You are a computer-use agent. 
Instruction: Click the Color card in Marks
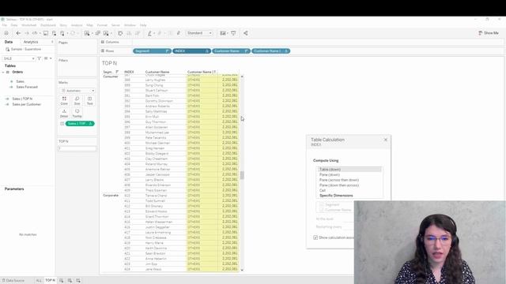pos(64,101)
